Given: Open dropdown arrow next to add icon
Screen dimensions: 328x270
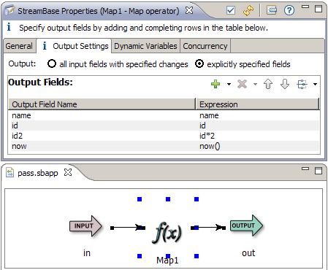Looking at the screenshot, I should point(229,85).
